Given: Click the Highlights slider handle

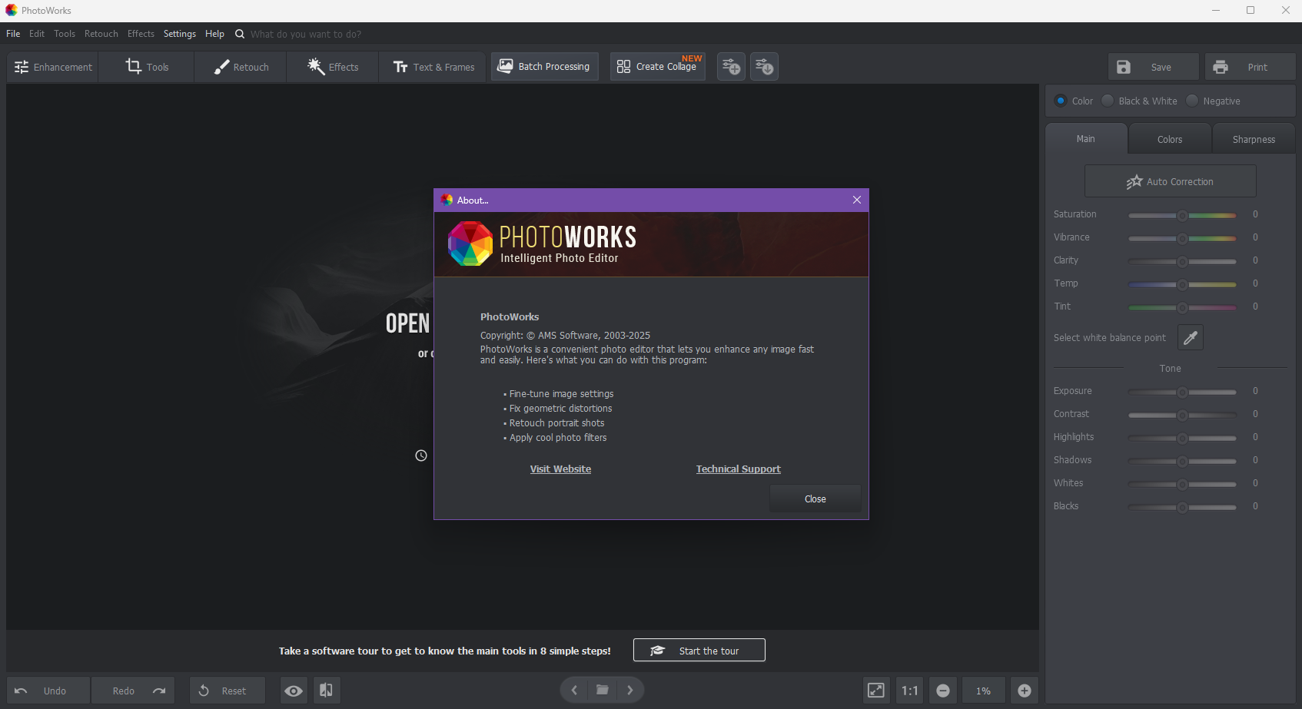Looking at the screenshot, I should [1183, 439].
